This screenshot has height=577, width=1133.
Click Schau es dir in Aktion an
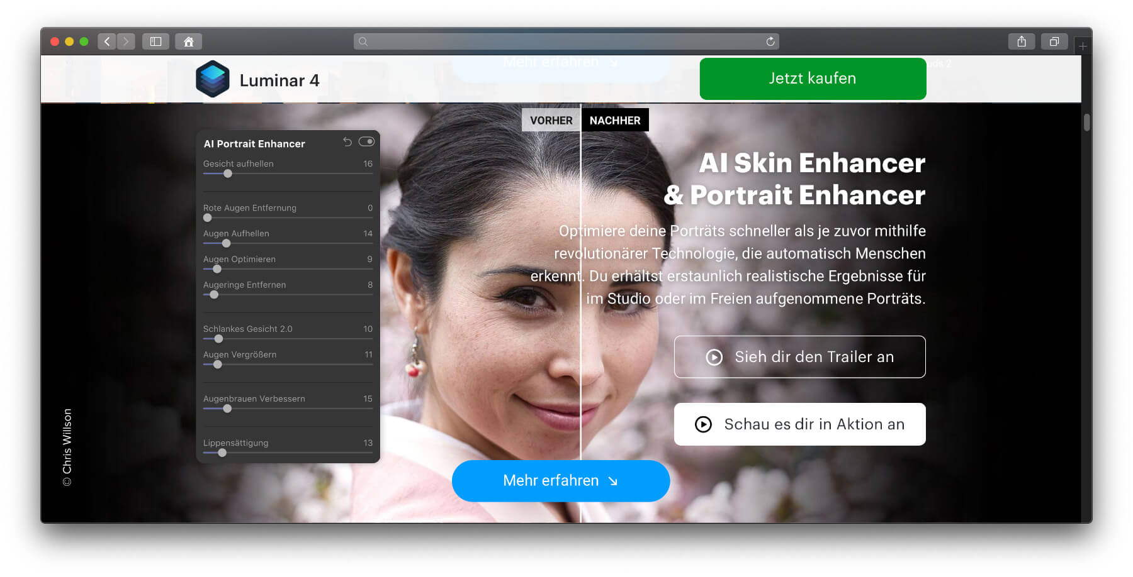tap(799, 424)
